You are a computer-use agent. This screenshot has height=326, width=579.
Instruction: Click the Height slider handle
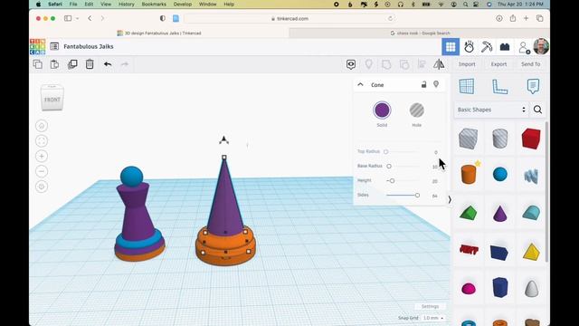pyautogui.click(x=392, y=181)
